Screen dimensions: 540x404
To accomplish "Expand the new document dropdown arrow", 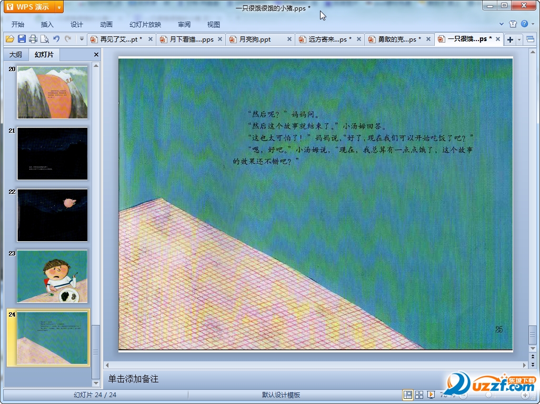I will click(519, 40).
